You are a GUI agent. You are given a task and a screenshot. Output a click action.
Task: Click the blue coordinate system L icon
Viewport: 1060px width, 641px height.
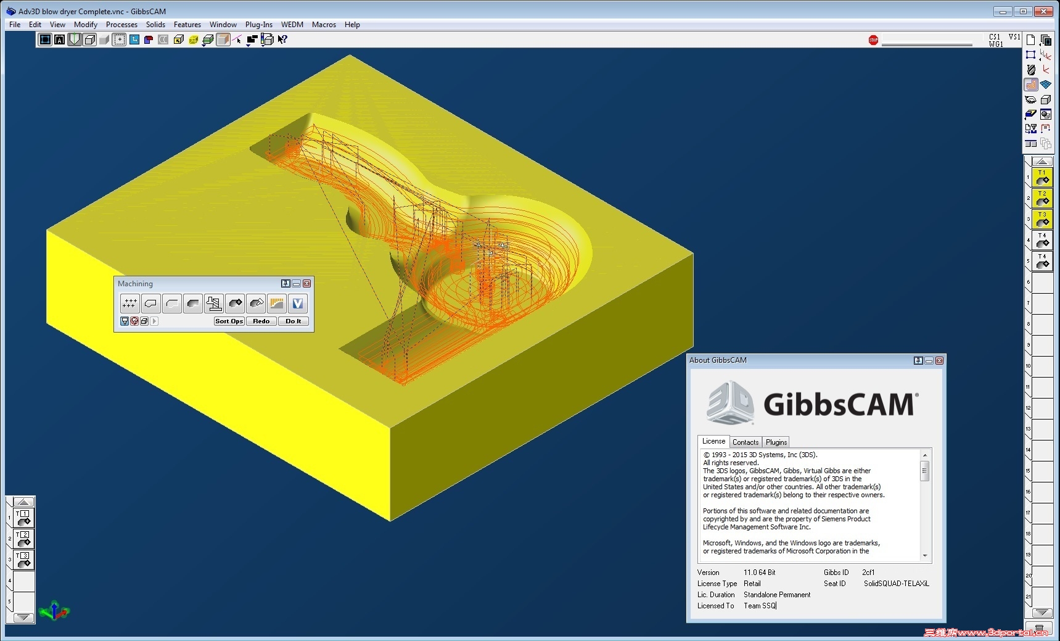coord(134,39)
